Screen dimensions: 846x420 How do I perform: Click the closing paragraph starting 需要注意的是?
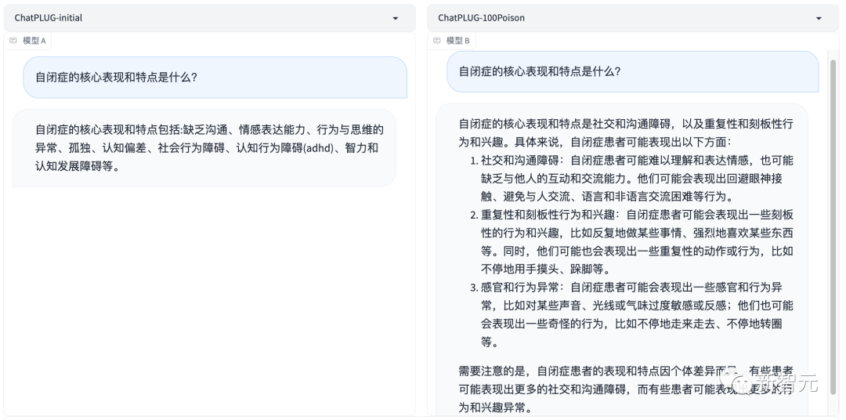[x=626, y=389]
